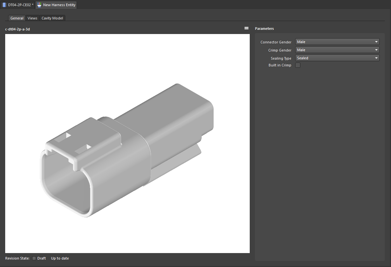
Task: Click the Parameters panel heading
Action: tap(264, 29)
